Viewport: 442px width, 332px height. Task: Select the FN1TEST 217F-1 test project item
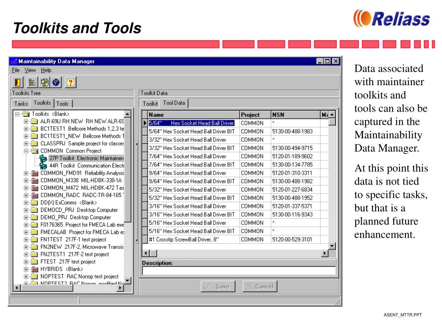pos(73,239)
